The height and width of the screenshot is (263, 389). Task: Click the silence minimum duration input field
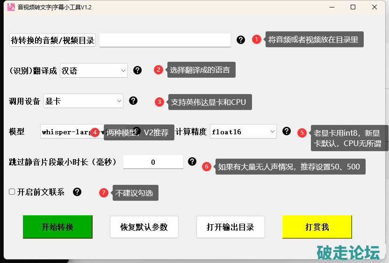153,162
